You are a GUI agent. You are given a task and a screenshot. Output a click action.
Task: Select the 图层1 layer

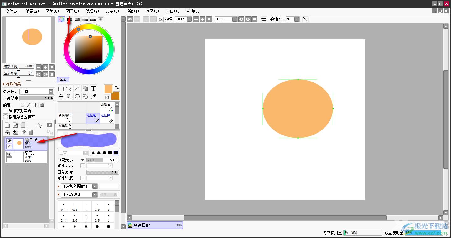[x=26, y=157]
